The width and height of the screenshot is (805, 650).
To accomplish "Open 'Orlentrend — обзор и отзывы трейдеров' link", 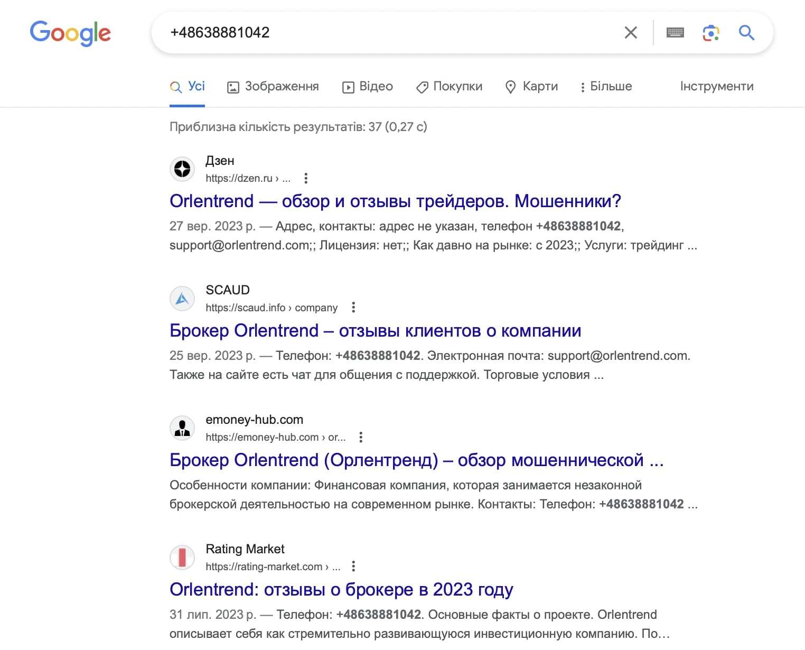I will coord(395,201).
